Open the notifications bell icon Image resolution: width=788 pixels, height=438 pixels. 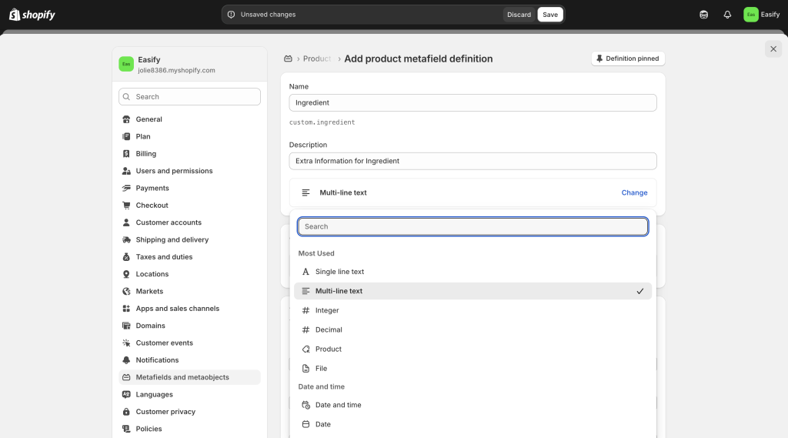(x=727, y=15)
